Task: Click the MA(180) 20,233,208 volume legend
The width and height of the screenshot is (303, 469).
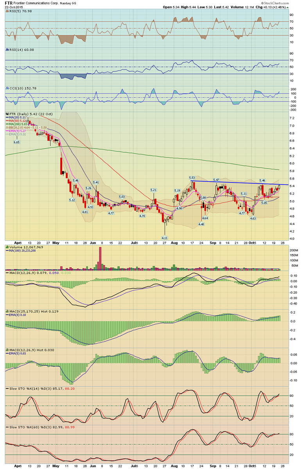Action: [20, 251]
